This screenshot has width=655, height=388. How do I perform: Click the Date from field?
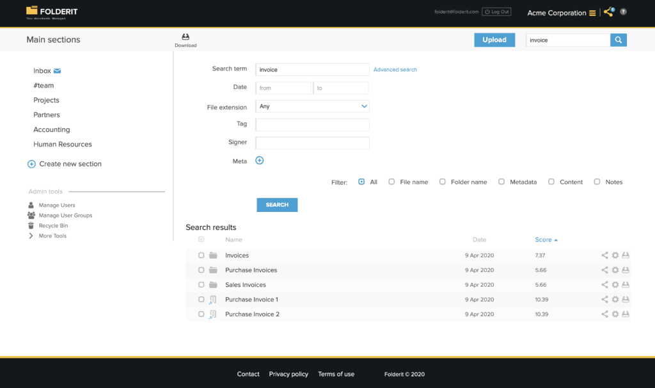coord(283,88)
